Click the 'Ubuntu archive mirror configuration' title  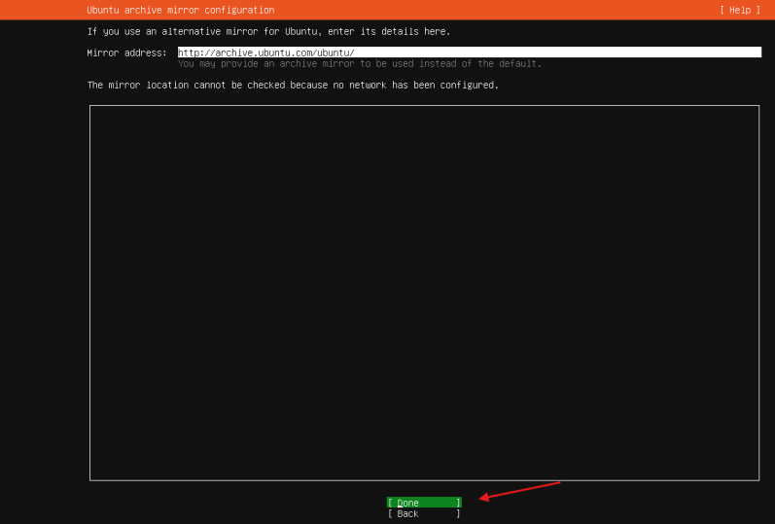(x=181, y=10)
